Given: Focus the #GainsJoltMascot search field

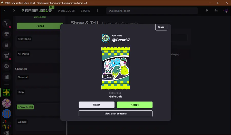Looking at the screenshot, I should [x=152, y=11].
